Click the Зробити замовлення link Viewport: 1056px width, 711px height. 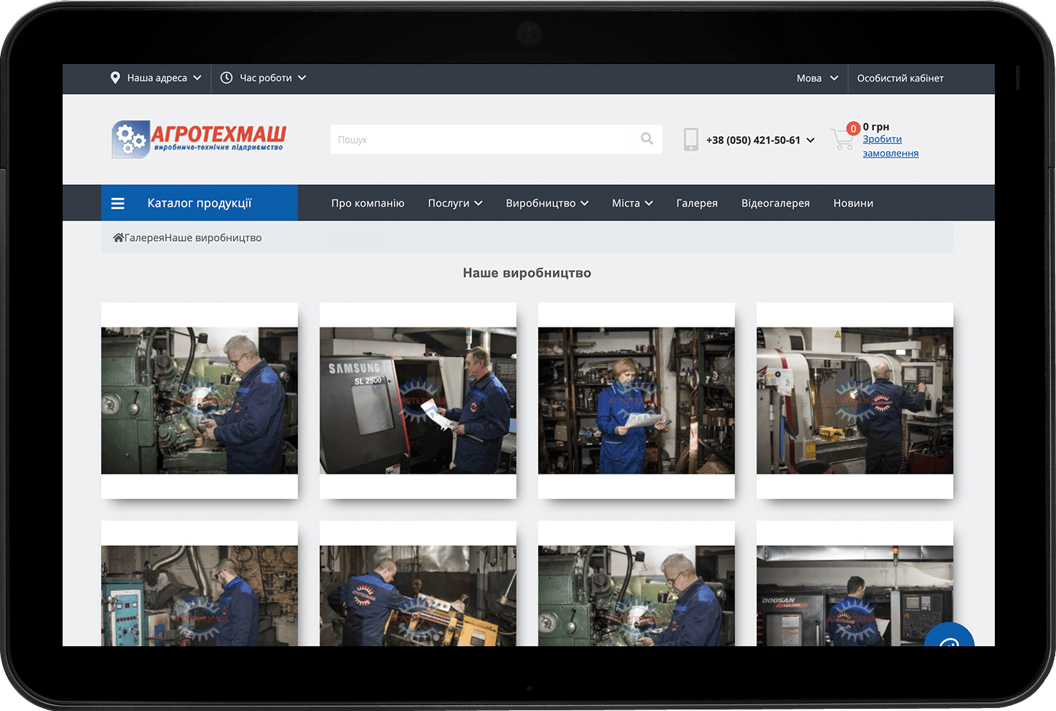890,146
